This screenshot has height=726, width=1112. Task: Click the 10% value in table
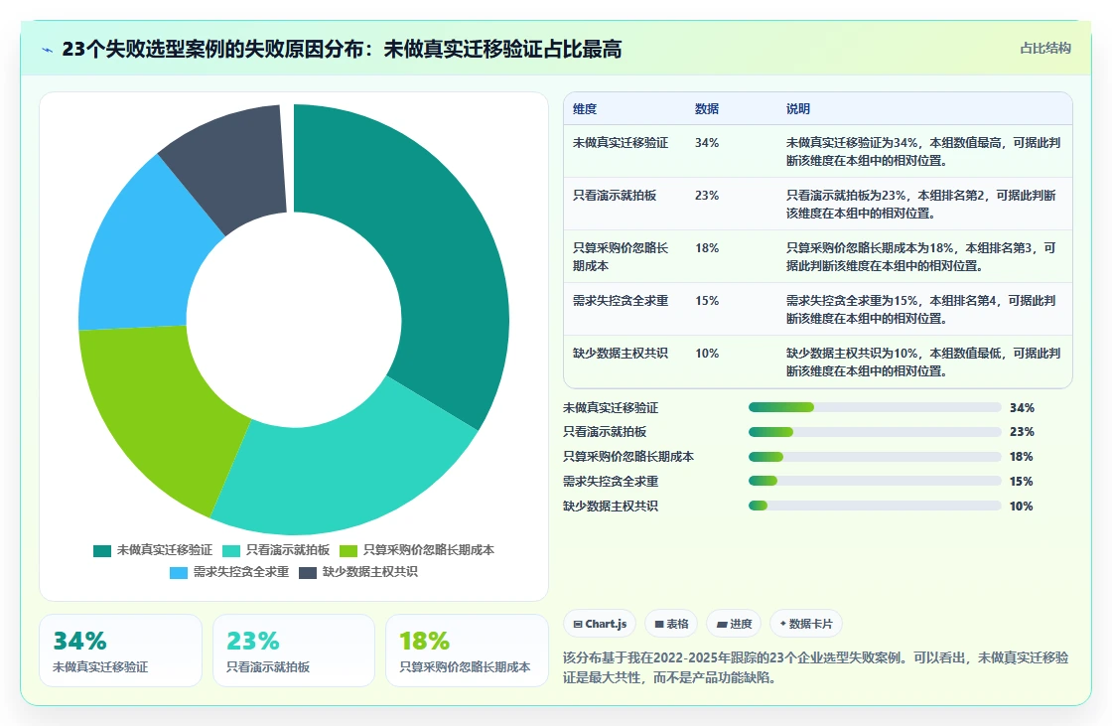click(707, 353)
